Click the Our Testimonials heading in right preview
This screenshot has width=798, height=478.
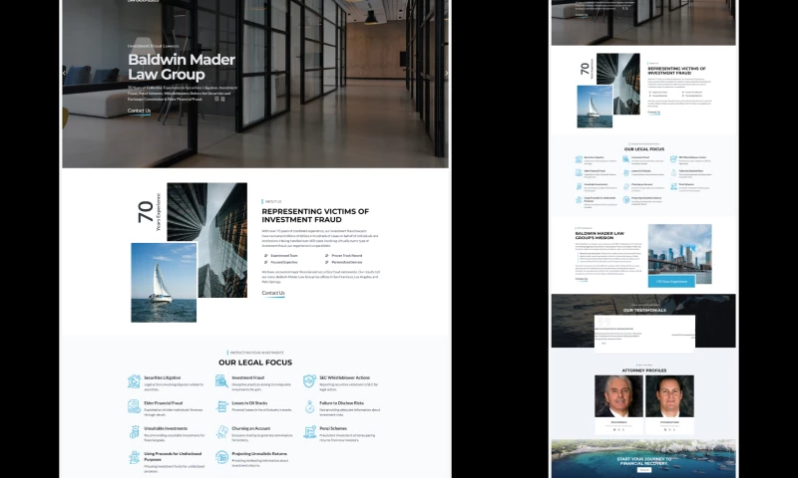(644, 310)
